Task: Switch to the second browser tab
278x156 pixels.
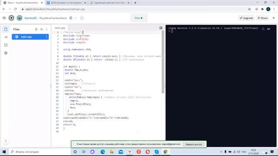Action: tap(66, 3)
